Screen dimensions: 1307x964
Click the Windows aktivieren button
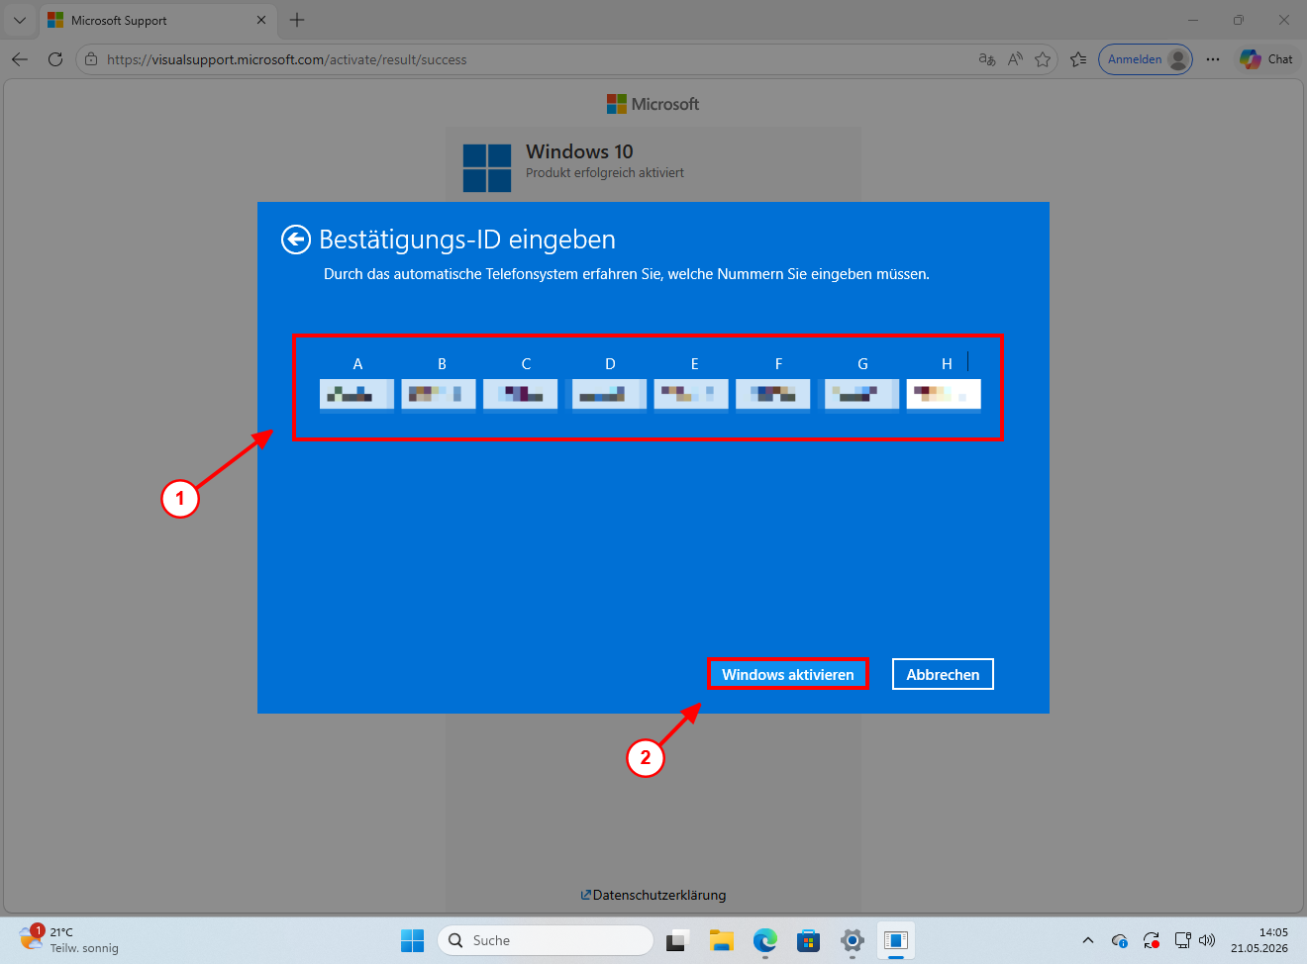[788, 674]
